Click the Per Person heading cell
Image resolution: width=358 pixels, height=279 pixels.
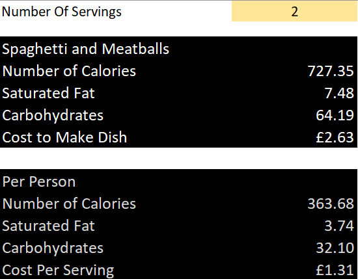coord(39,181)
